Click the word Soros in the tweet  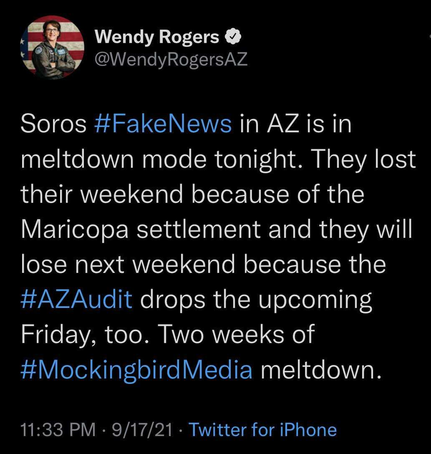(54, 124)
